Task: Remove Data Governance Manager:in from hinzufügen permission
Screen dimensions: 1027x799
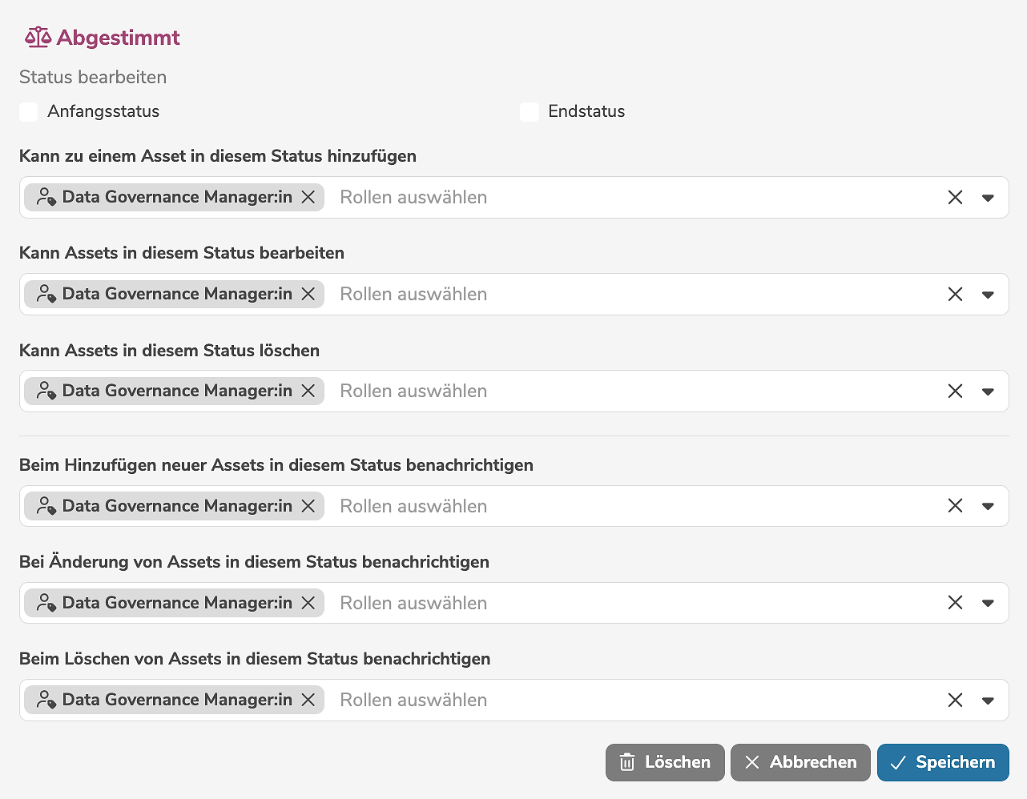Action: click(x=308, y=197)
